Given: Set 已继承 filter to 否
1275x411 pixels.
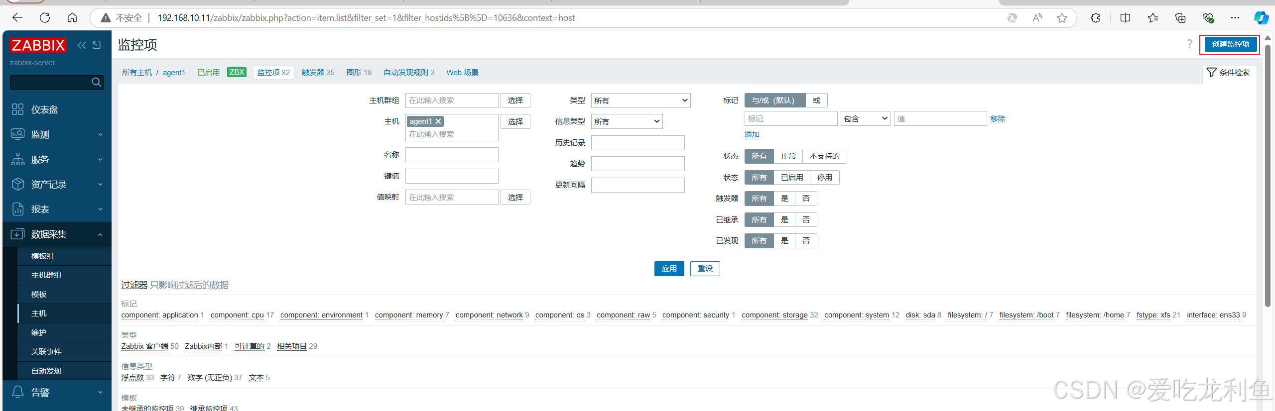Looking at the screenshot, I should [806, 220].
